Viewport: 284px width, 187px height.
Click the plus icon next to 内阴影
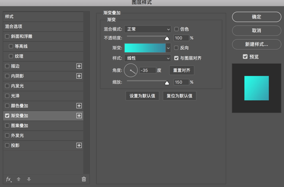pos(79,76)
